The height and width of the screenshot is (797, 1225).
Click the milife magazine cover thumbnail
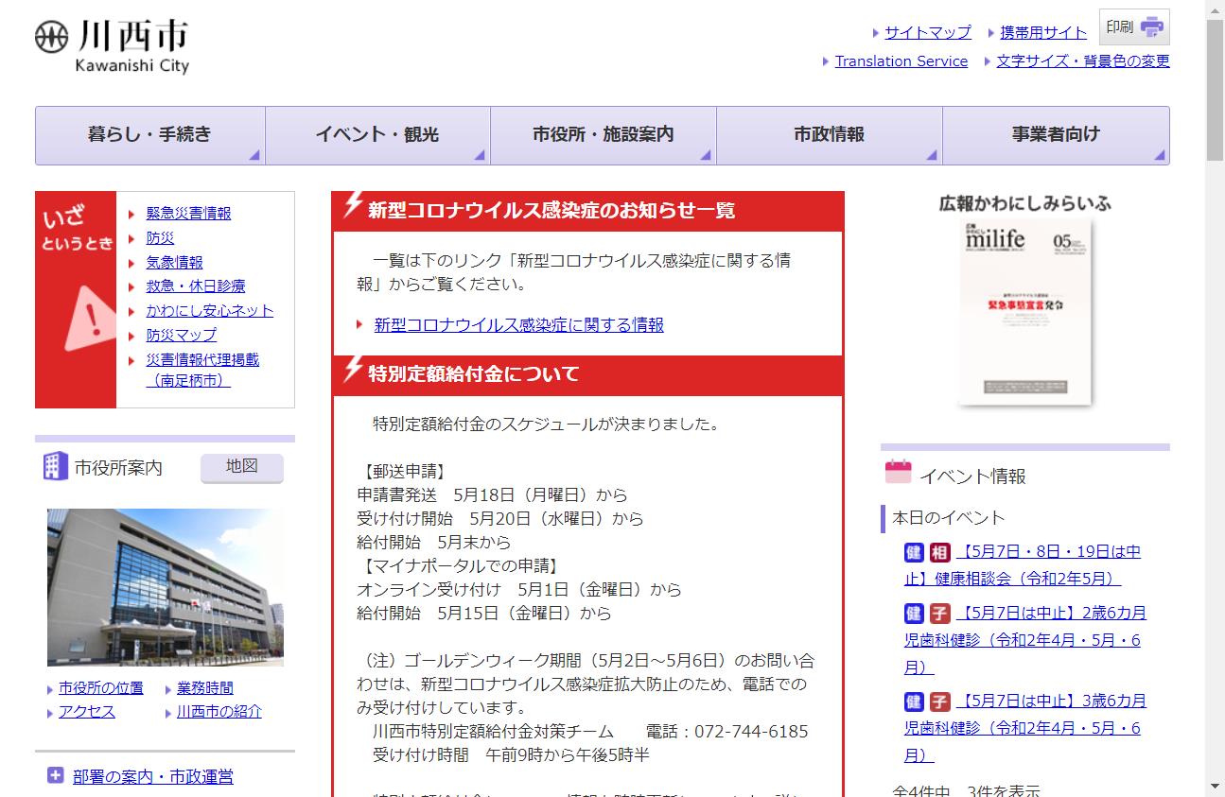coord(1024,314)
